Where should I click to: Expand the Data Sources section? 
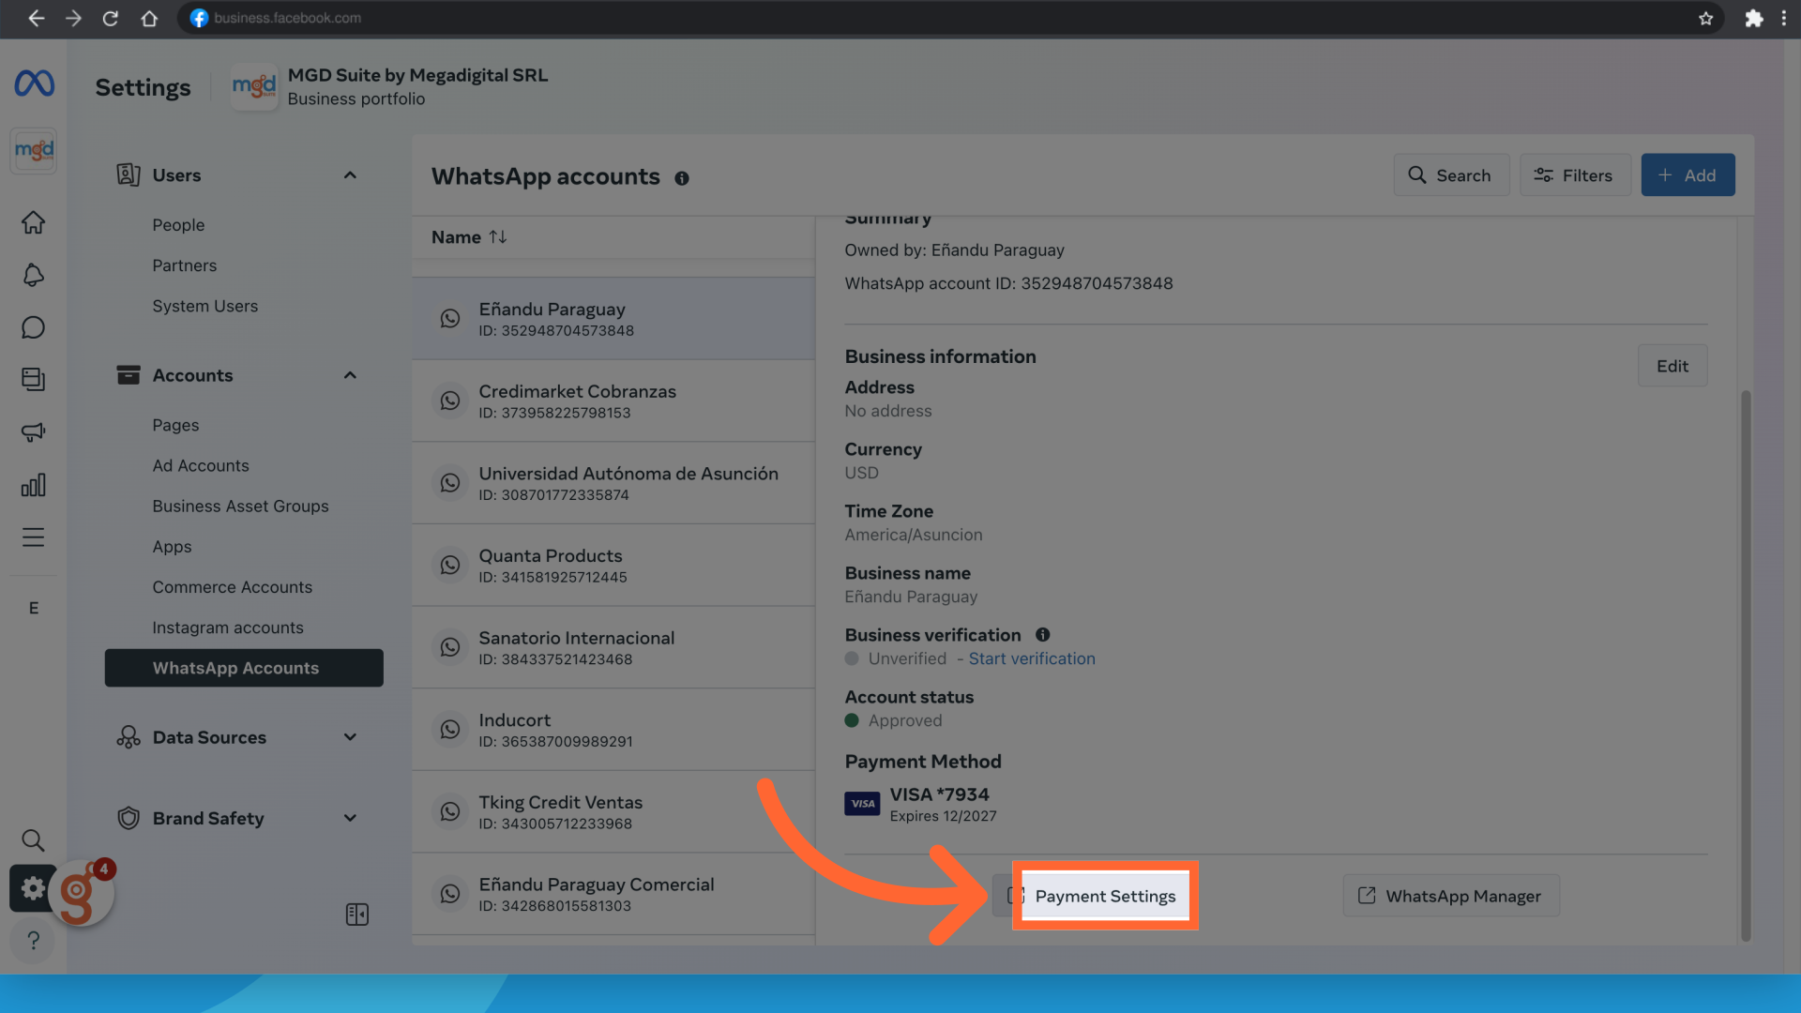click(x=350, y=737)
